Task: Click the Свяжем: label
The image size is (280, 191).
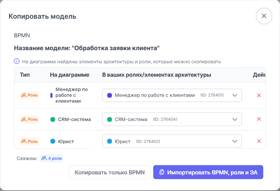Action: [x=27, y=159]
